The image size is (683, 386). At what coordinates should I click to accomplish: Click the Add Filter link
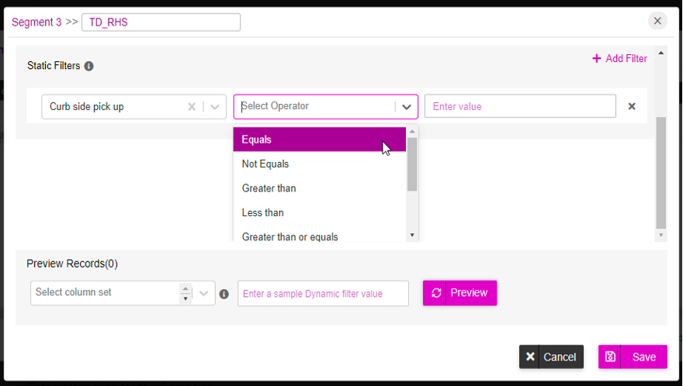(x=619, y=58)
